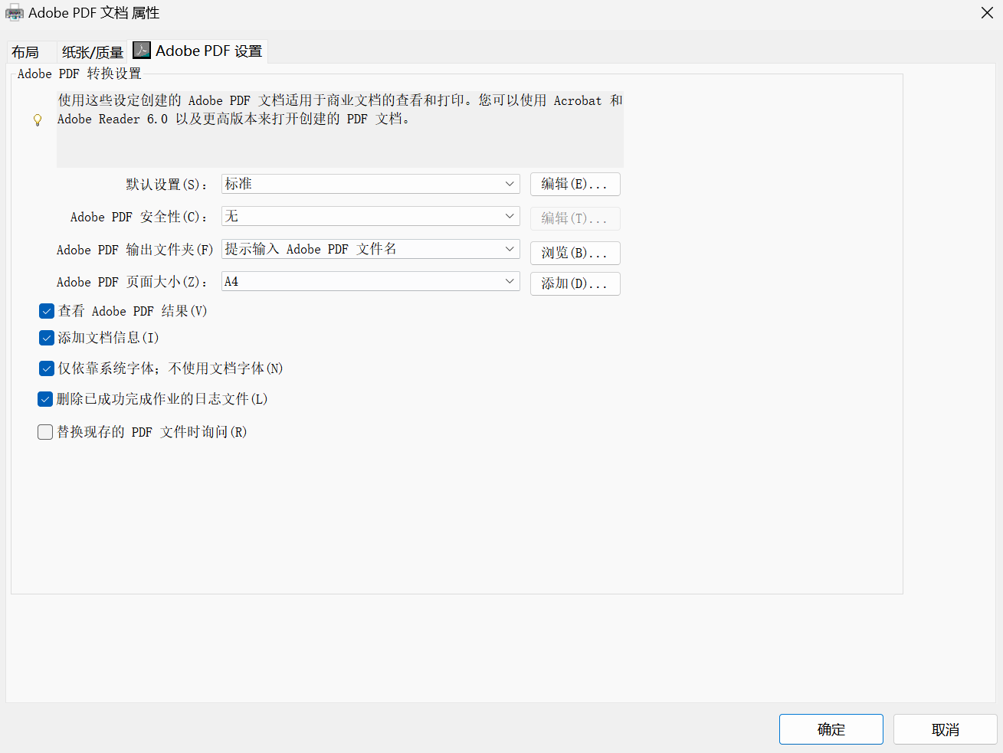
Task: Select the Adobe PDF 设置 tab
Action: [x=198, y=51]
